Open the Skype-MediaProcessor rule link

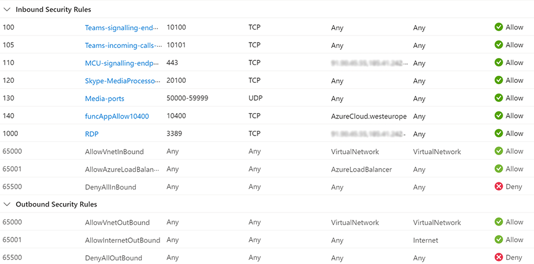122,81
